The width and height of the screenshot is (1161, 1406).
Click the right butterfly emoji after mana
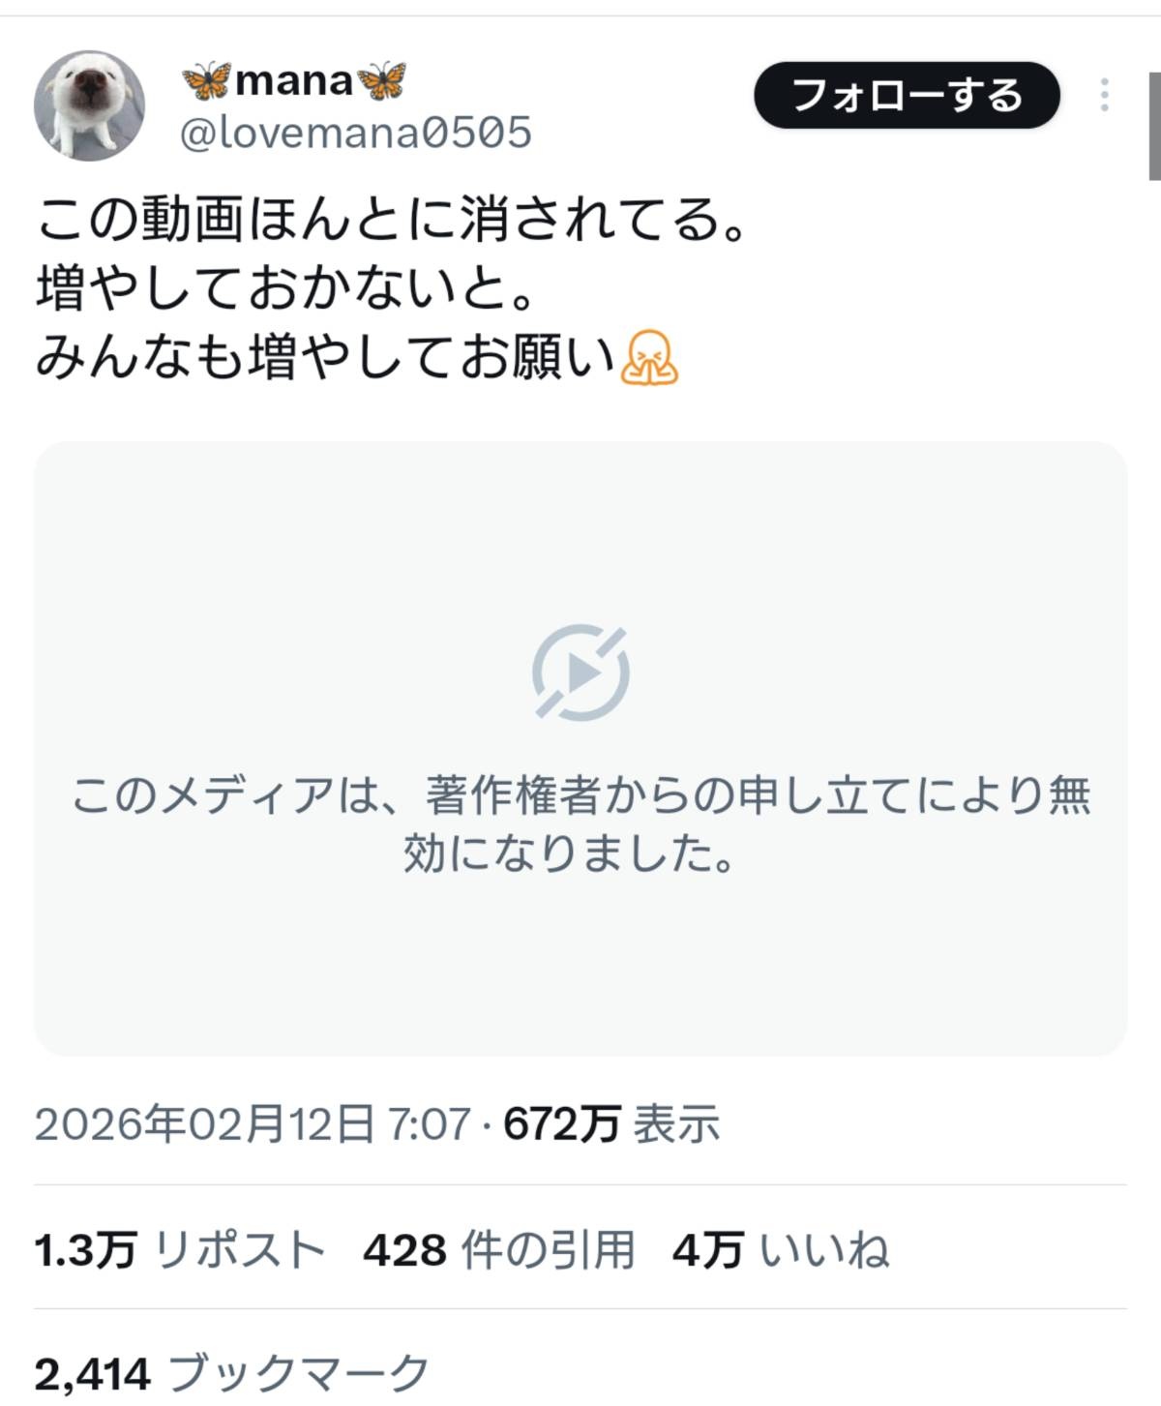382,81
